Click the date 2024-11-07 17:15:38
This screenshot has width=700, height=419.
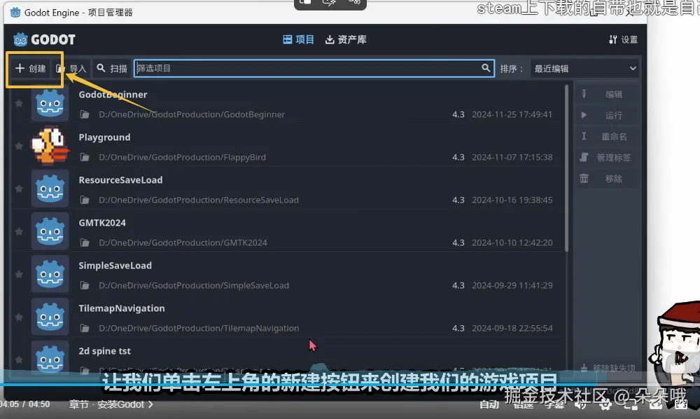pyautogui.click(x=512, y=157)
